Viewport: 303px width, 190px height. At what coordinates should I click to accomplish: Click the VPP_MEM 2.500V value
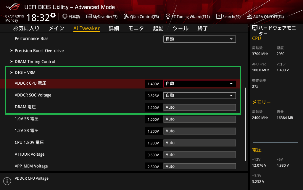(x=154, y=166)
